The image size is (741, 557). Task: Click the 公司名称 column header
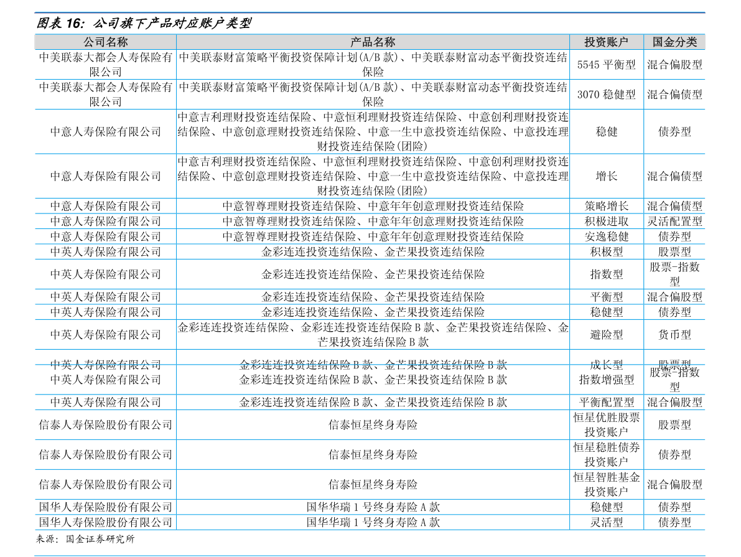pyautogui.click(x=105, y=42)
